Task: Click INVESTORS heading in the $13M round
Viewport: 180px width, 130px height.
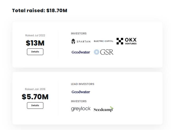Action: (79, 33)
